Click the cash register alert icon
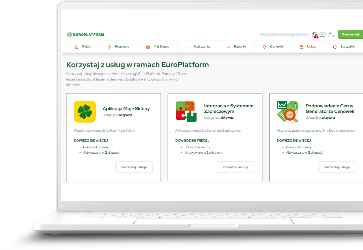 pos(315,34)
